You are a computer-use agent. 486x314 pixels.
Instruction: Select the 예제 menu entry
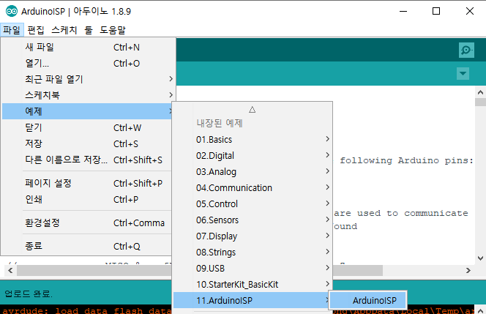pyautogui.click(x=87, y=111)
